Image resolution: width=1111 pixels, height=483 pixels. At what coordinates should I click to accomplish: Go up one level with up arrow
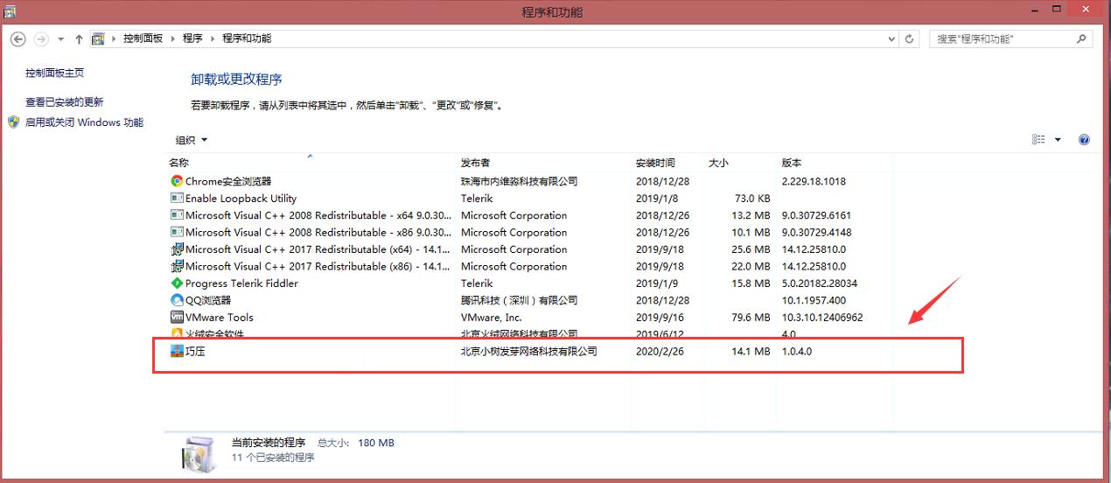pos(79,39)
